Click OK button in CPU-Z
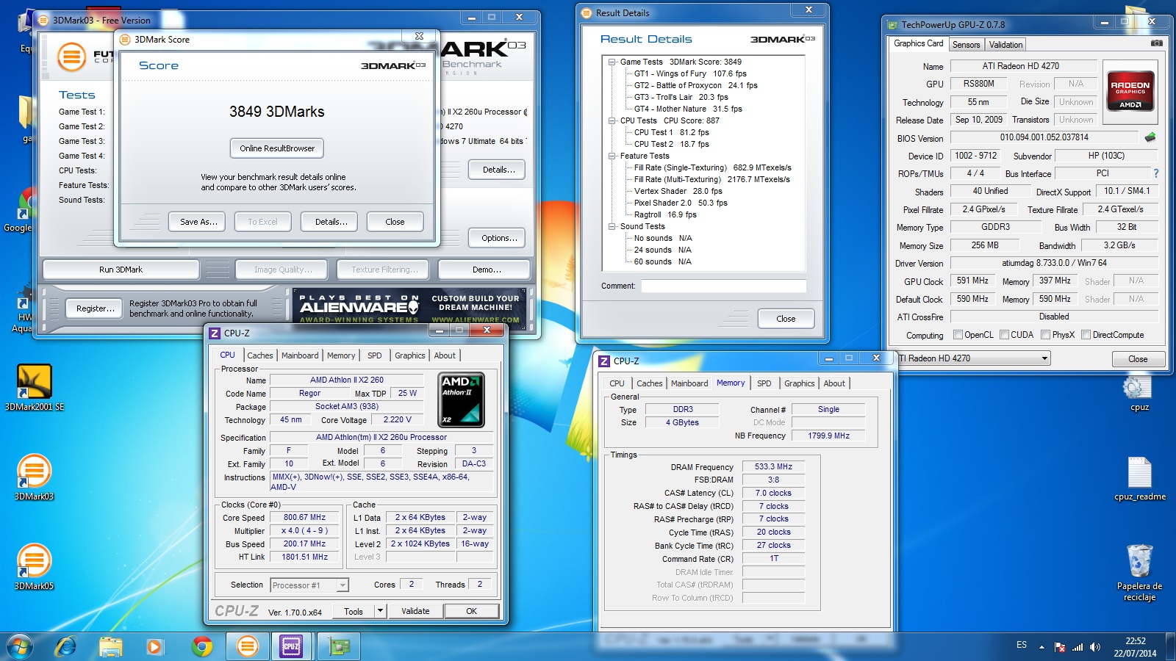1176x661 pixels. pos(471,611)
